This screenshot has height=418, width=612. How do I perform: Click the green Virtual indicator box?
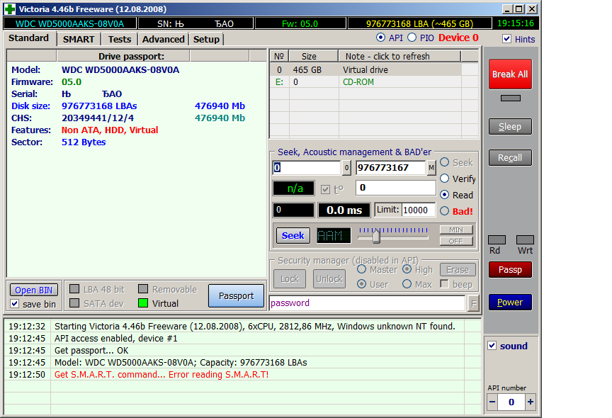(143, 303)
